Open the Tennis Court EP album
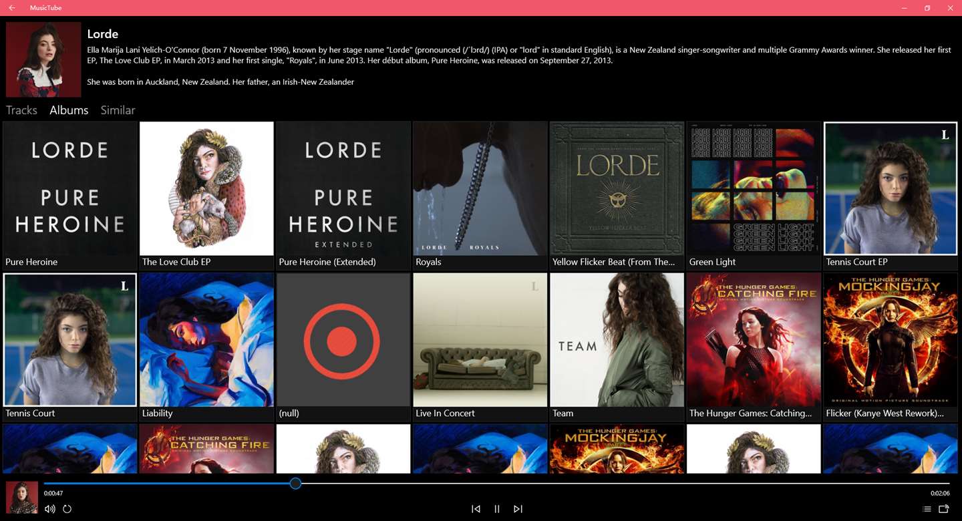This screenshot has height=521, width=962. [x=891, y=196]
